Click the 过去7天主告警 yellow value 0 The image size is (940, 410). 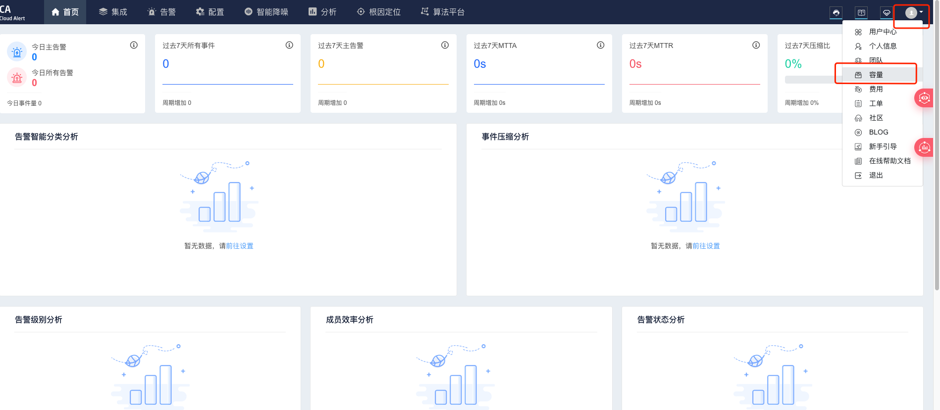coord(321,64)
